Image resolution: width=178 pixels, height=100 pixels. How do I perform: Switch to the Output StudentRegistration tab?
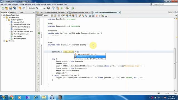click(52, 12)
